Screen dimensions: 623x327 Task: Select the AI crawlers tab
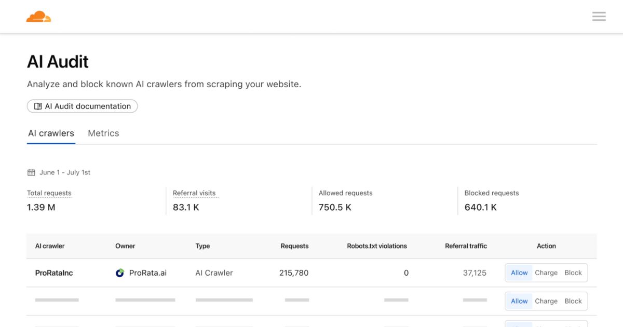tap(50, 133)
